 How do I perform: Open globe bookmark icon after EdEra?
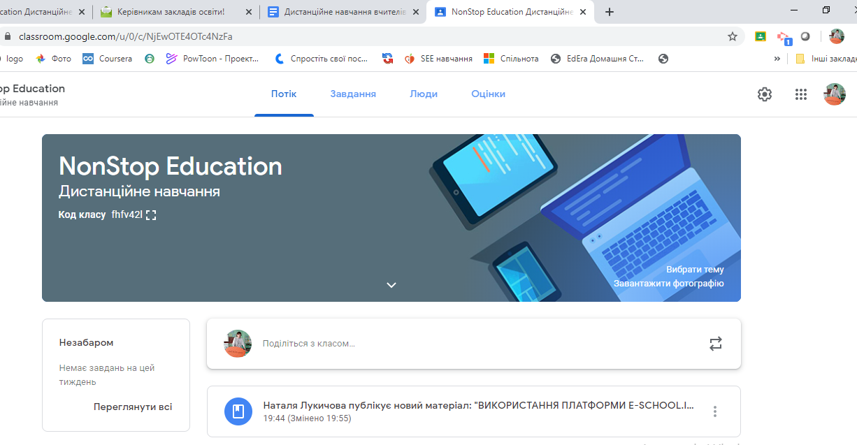point(663,59)
